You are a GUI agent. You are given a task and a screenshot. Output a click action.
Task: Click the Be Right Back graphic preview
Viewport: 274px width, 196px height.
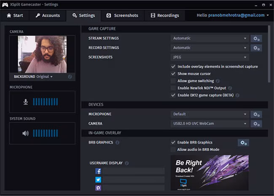210,173
